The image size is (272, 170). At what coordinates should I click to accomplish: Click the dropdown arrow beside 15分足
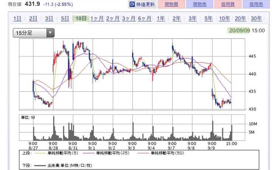click(50, 33)
